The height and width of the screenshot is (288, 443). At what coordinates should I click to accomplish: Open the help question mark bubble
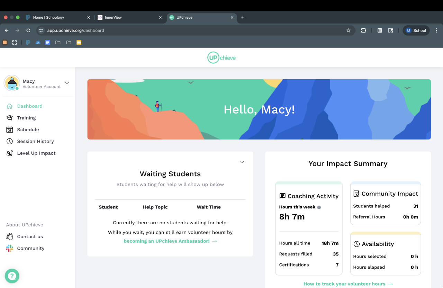coord(12,276)
